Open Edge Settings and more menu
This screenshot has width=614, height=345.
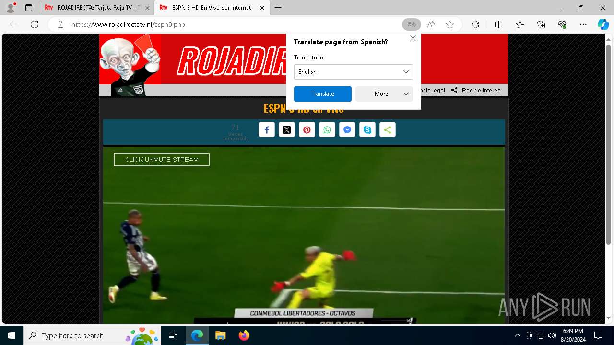[x=583, y=24]
